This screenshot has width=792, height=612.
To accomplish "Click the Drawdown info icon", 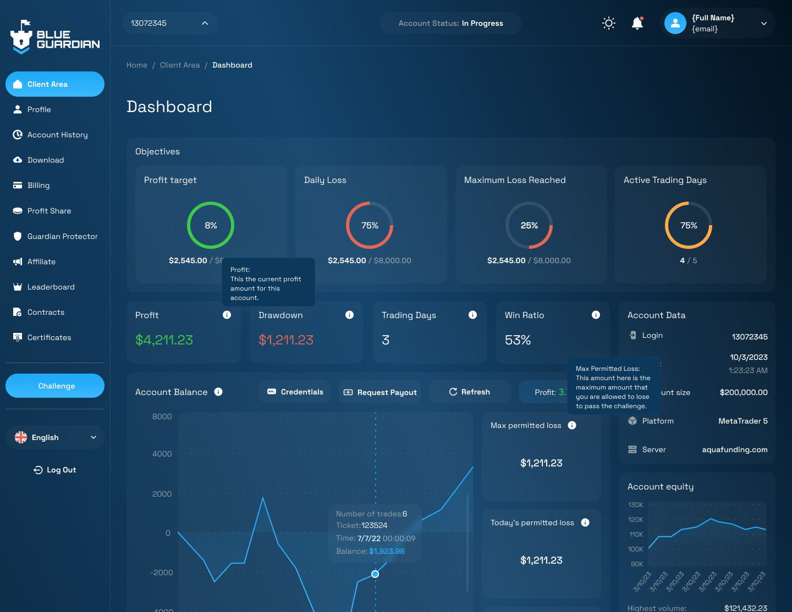I will pos(349,315).
